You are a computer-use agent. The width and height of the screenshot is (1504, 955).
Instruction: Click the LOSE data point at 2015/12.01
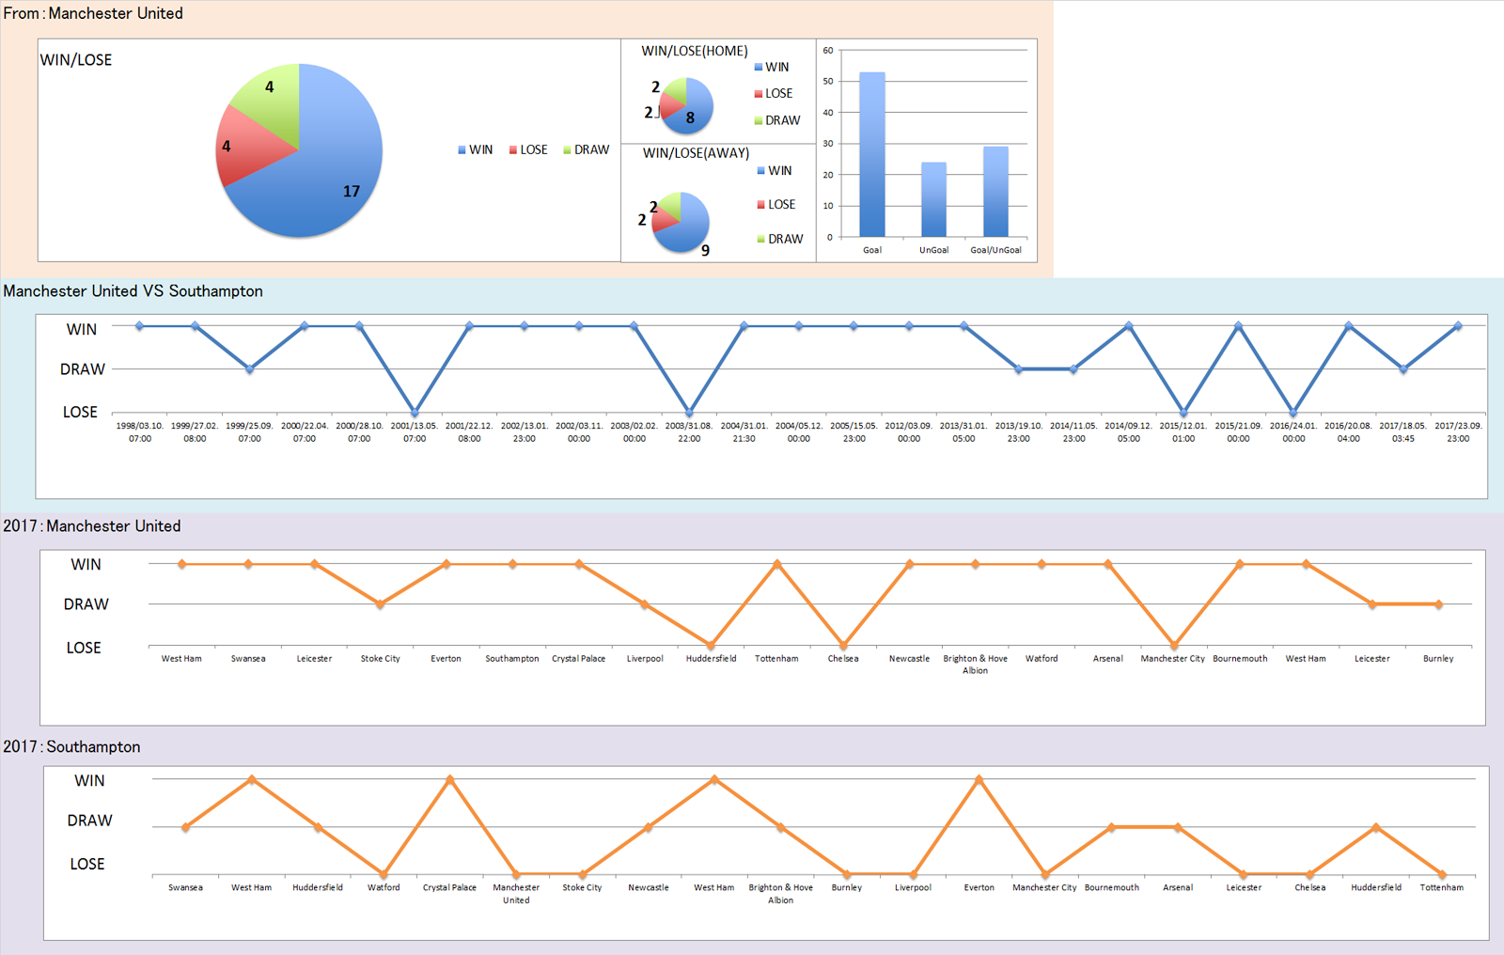pyautogui.click(x=1183, y=413)
